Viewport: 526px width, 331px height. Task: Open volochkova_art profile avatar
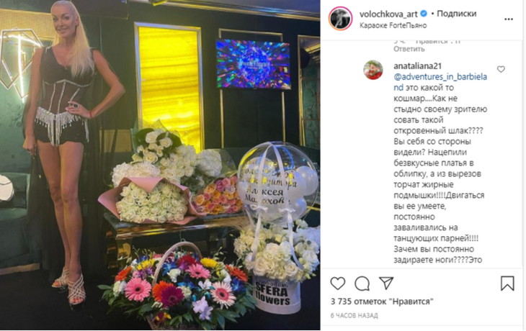[341, 19]
